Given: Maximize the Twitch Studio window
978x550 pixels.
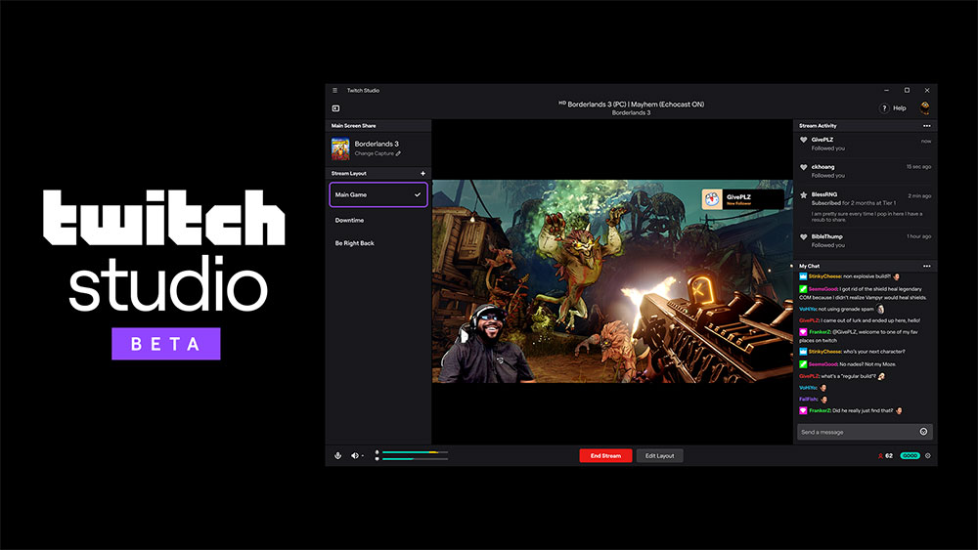Looking at the screenshot, I should coord(907,90).
